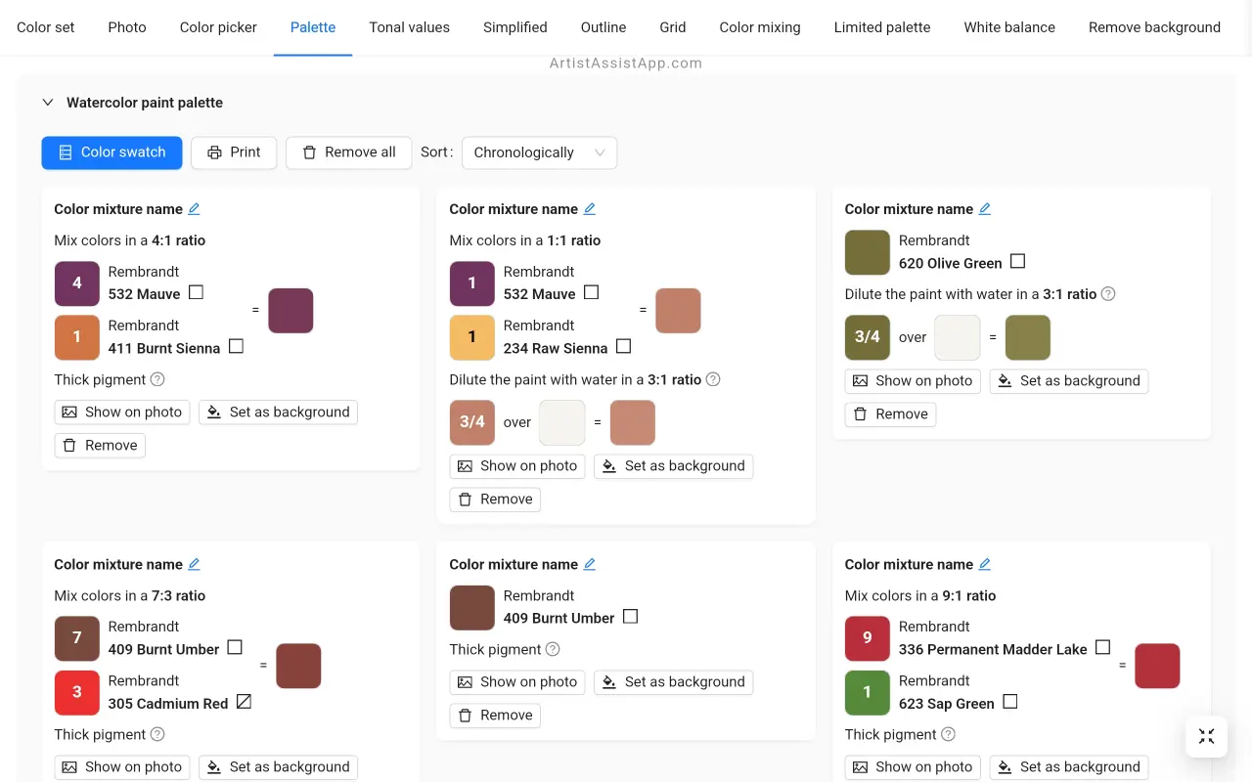
Task: Edit name of the Permanent Madder Lake mixture
Action: click(985, 564)
